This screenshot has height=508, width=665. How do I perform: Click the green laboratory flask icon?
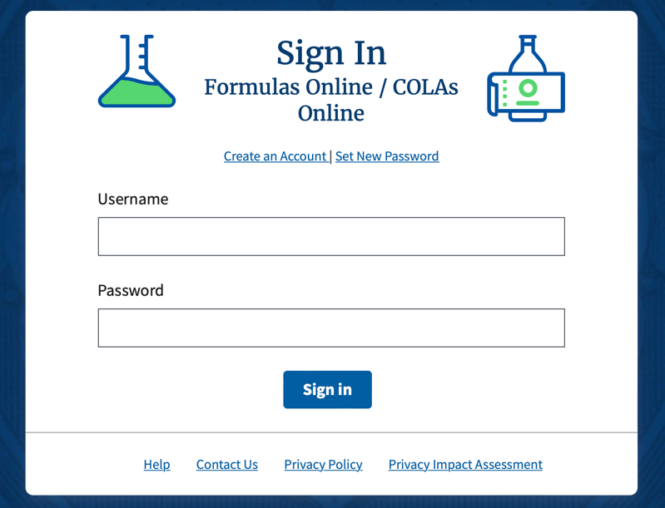pos(136,72)
